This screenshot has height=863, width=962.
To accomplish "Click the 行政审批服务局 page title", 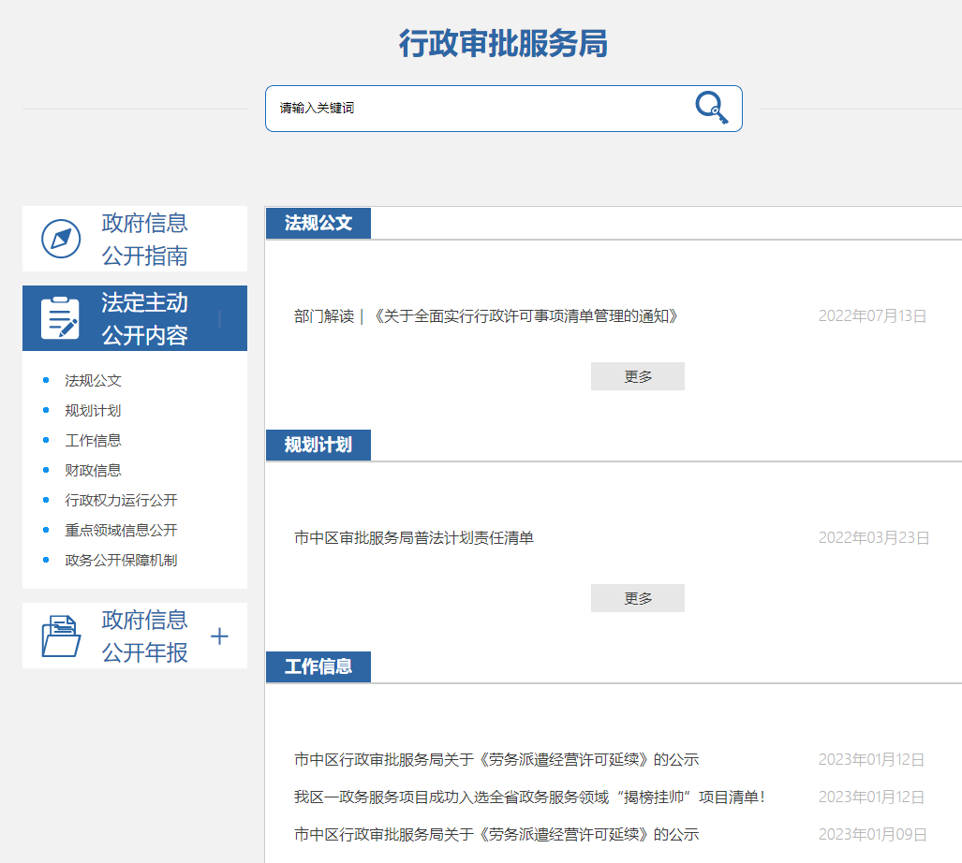I will tap(503, 43).
